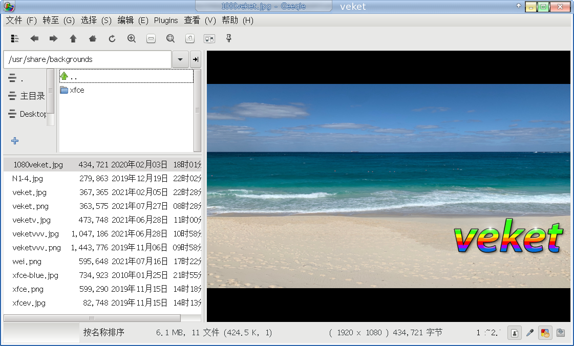Add a new bookmark with the plus icon
The height and width of the screenshot is (346, 574).
point(15,141)
